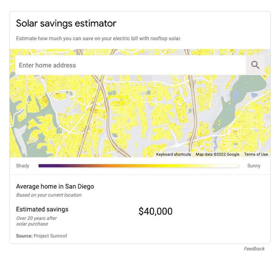The width and height of the screenshot is (278, 256).
Task: Click the "Estimated savings" label
Action: pos(42,209)
